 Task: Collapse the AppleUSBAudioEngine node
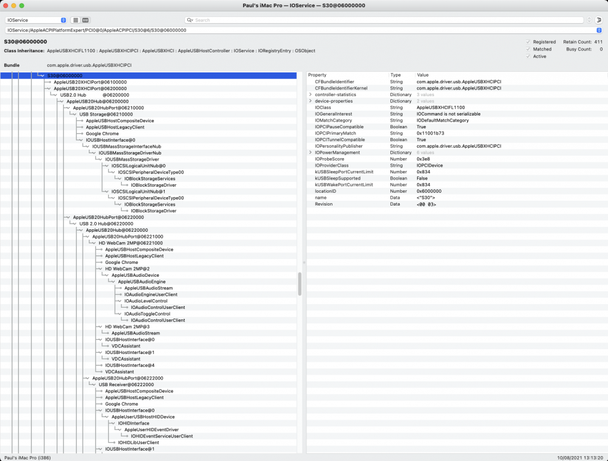(113, 282)
